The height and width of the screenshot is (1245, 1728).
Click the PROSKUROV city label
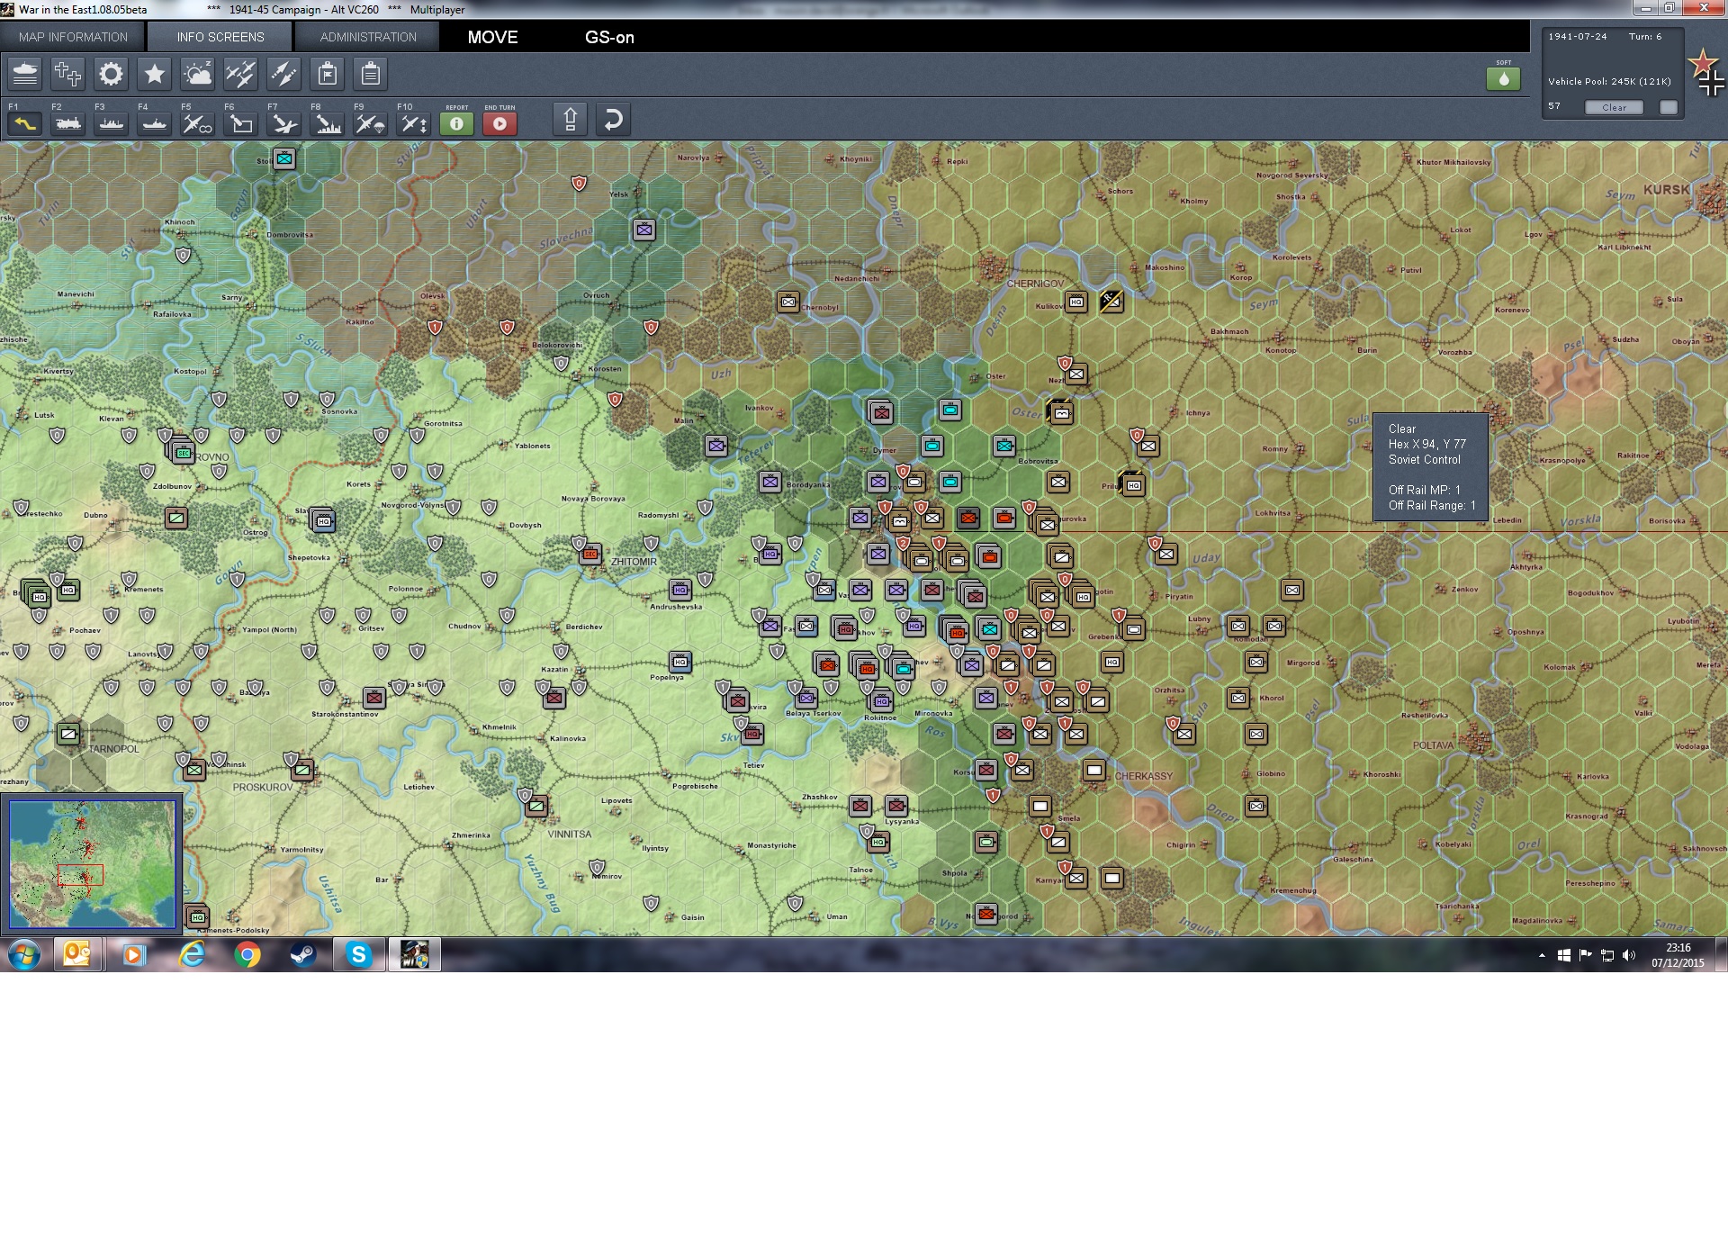263,787
